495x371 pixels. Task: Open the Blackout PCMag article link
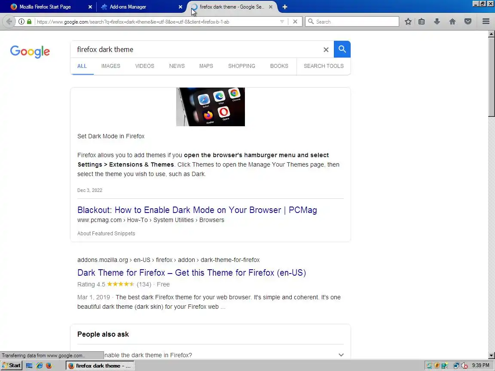(197, 210)
